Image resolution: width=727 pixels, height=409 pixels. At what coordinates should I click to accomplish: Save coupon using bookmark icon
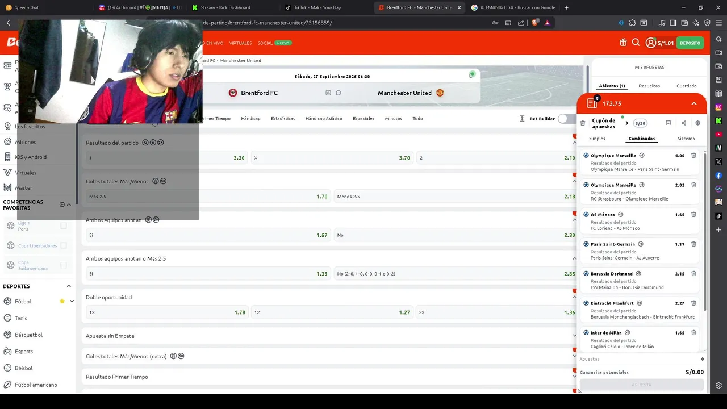coord(668,123)
